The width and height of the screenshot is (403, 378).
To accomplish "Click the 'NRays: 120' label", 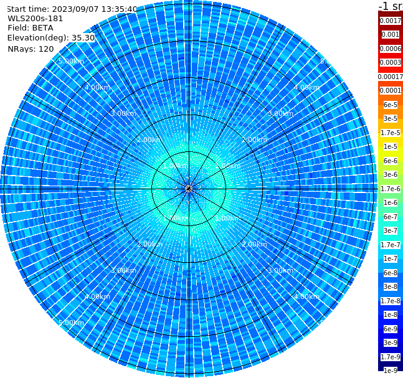I will (31, 49).
